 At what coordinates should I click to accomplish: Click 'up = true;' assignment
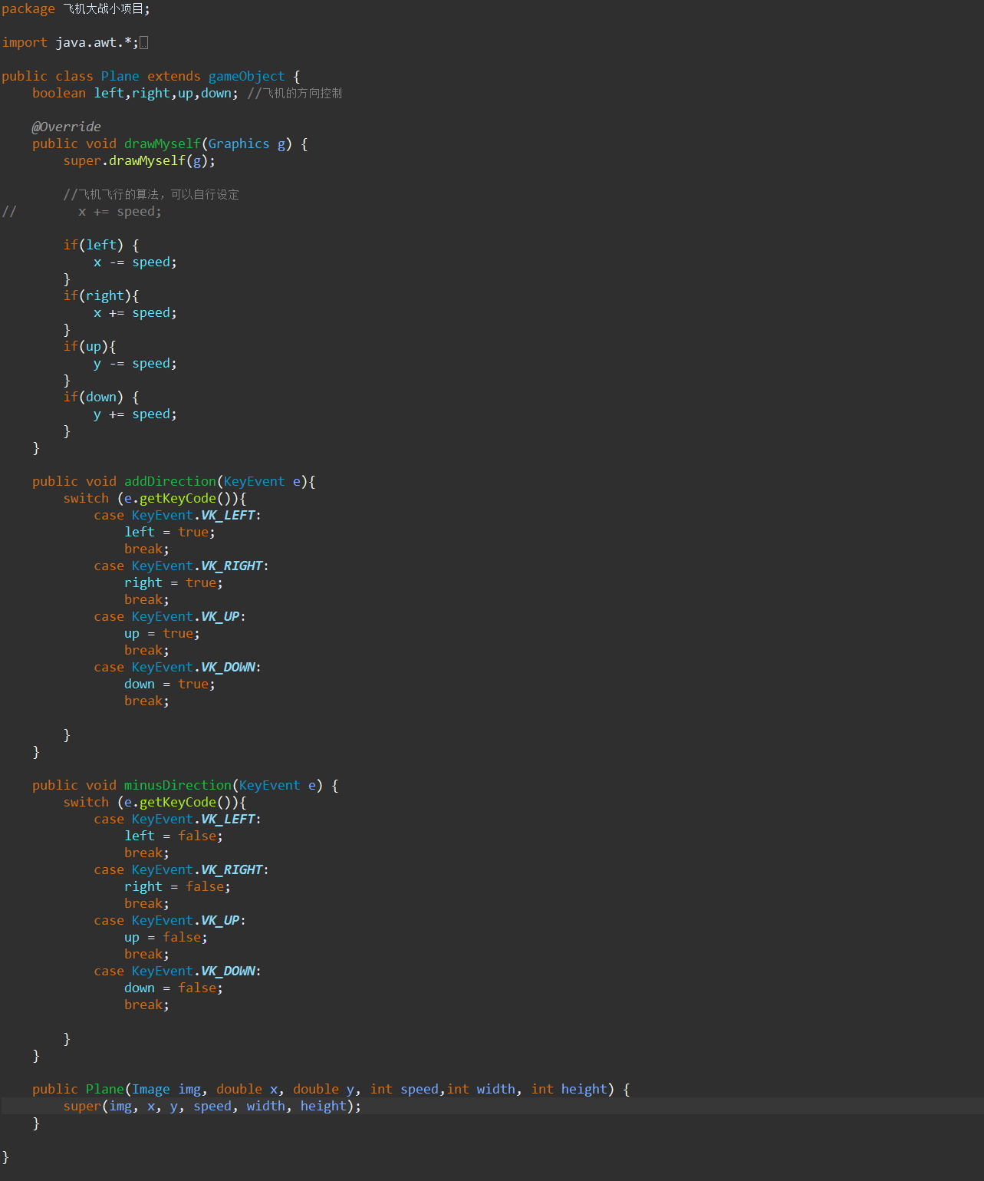(163, 634)
